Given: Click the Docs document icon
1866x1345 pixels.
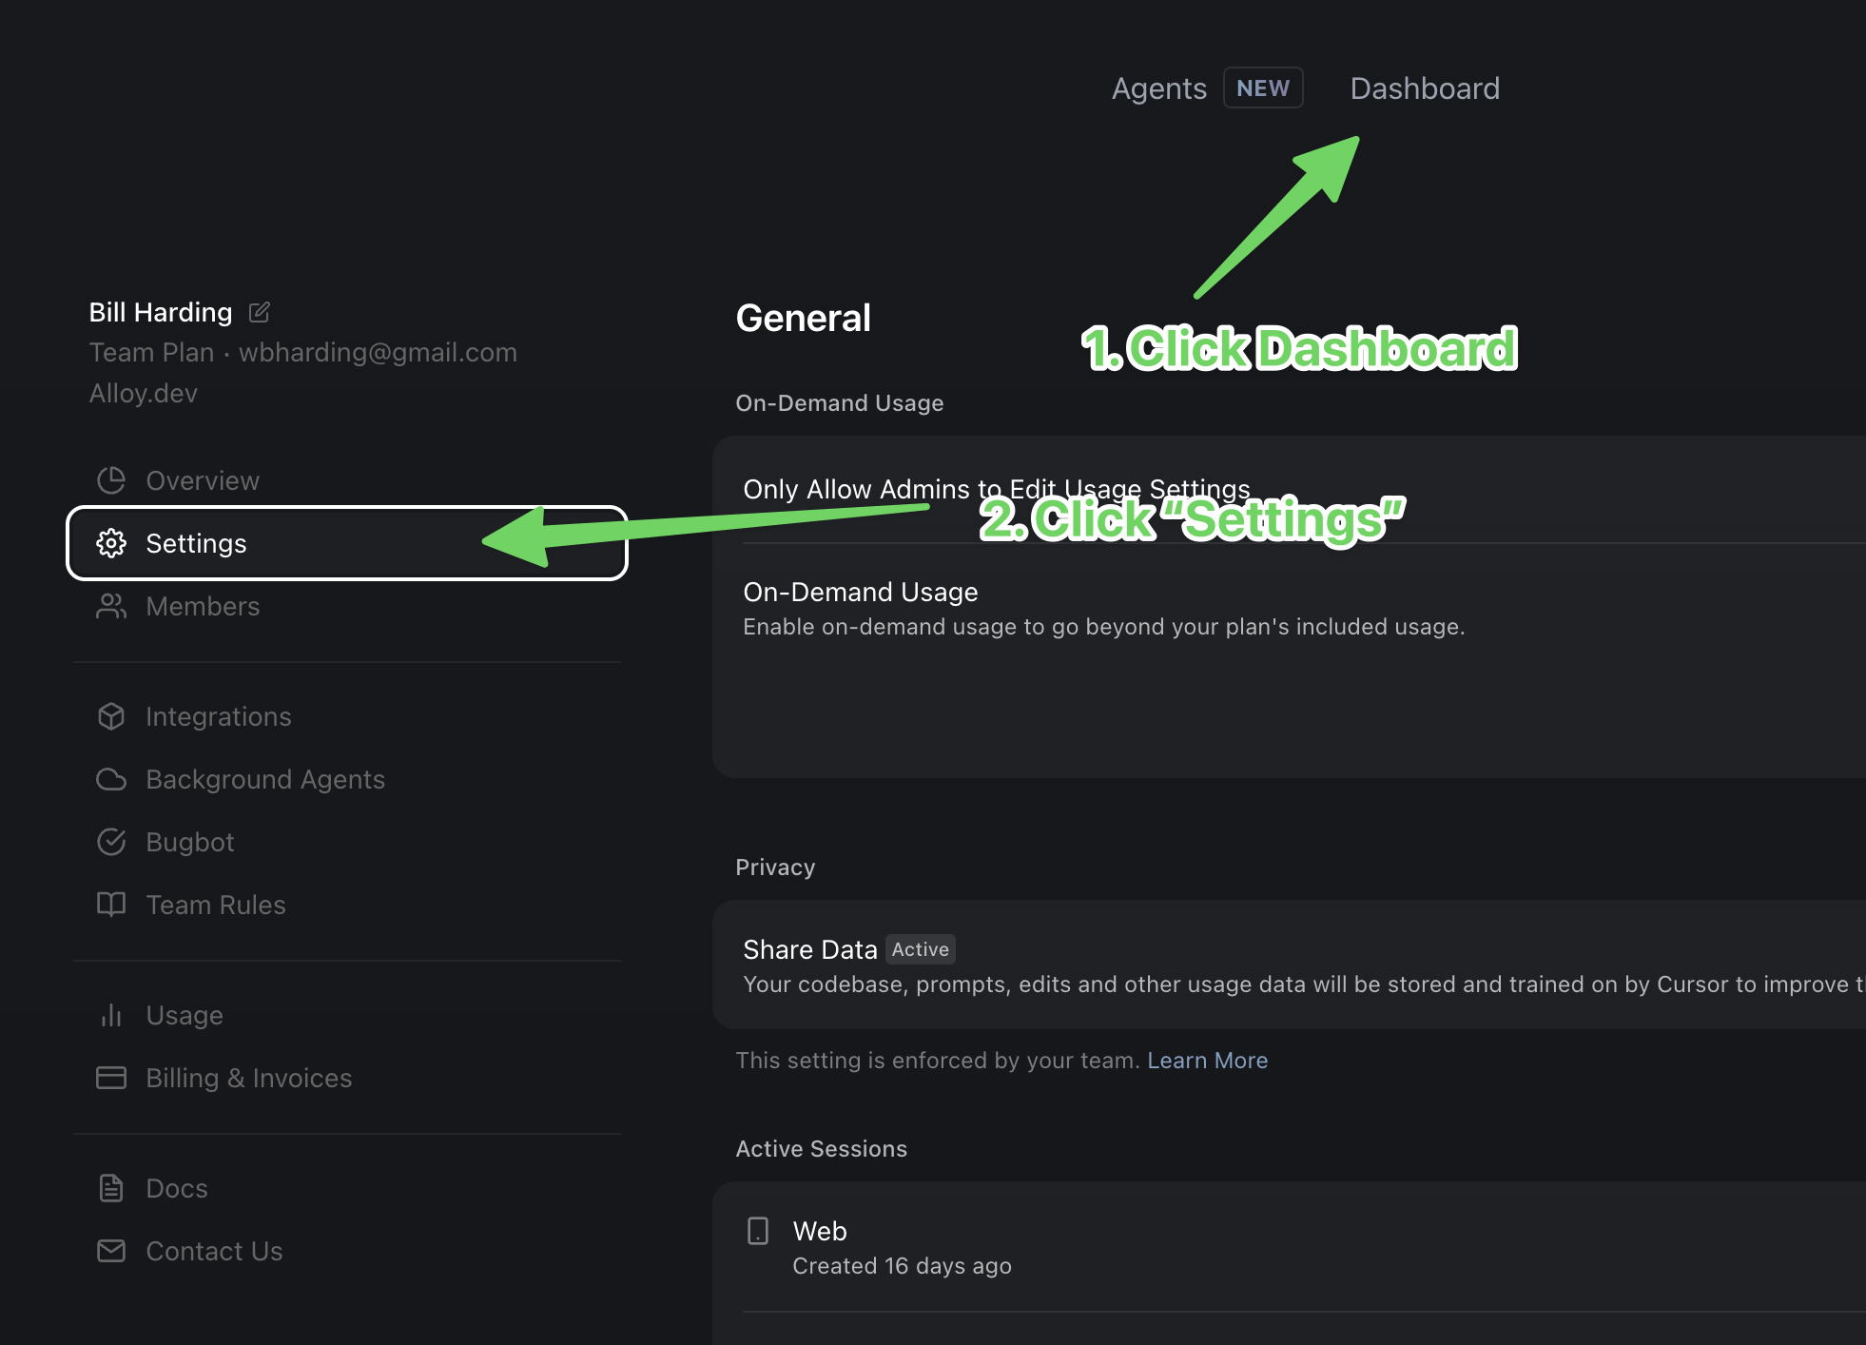Looking at the screenshot, I should (111, 1188).
